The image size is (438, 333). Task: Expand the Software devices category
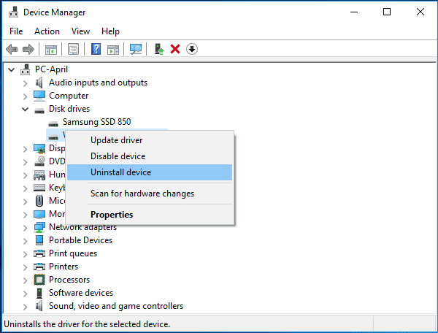pos(25,294)
